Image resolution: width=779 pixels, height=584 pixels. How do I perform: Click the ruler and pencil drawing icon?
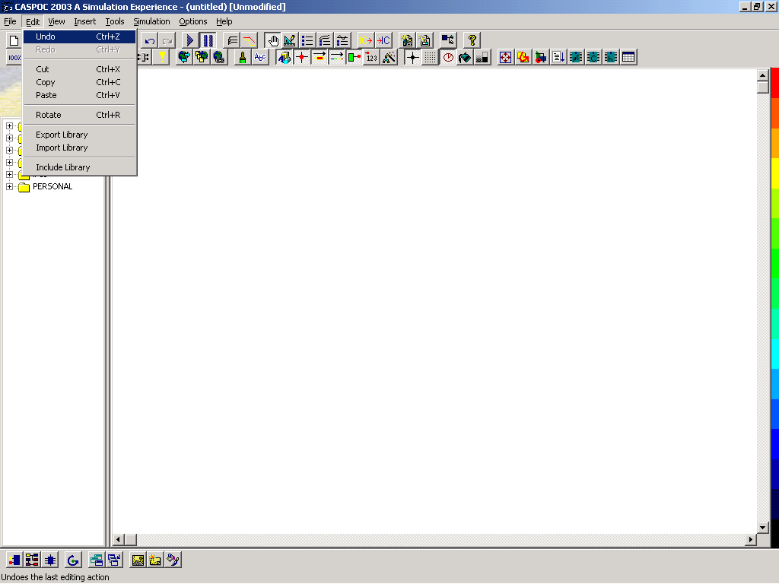click(x=290, y=41)
